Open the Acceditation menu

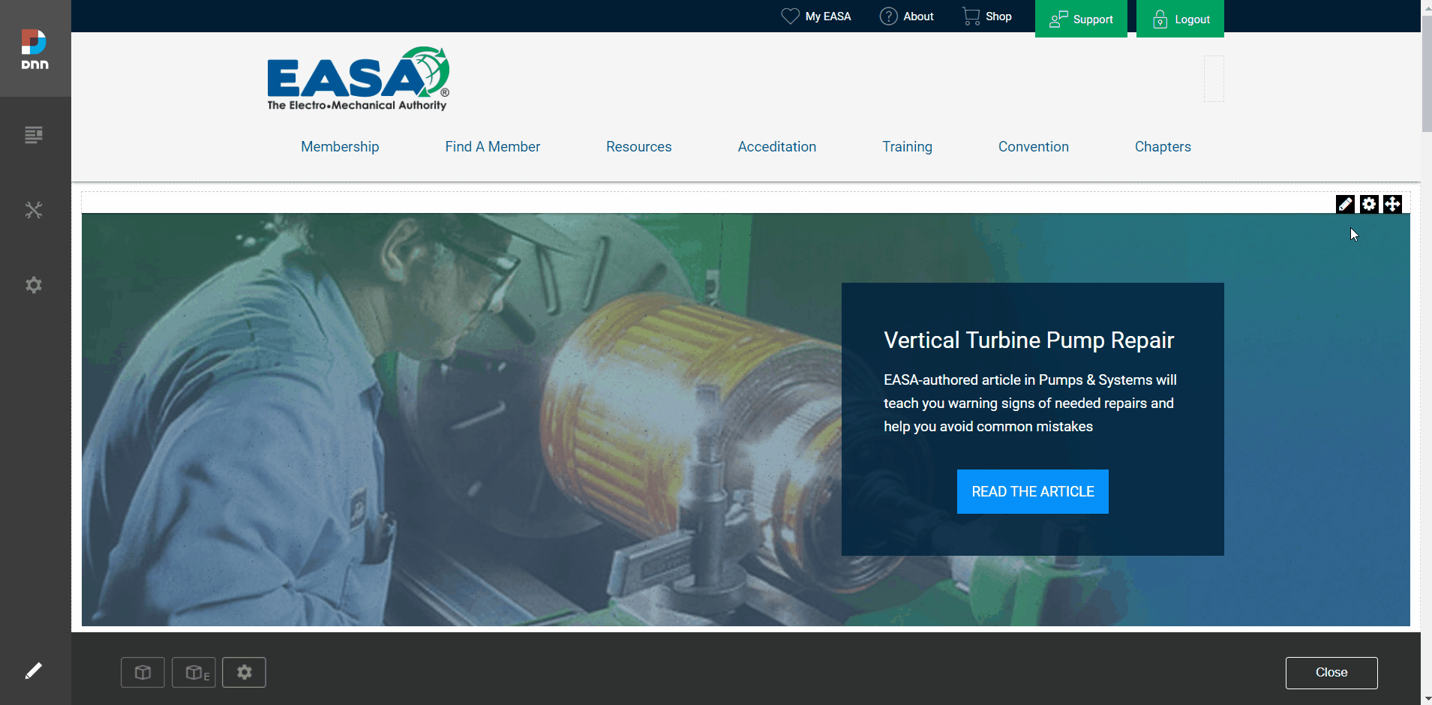tap(776, 147)
